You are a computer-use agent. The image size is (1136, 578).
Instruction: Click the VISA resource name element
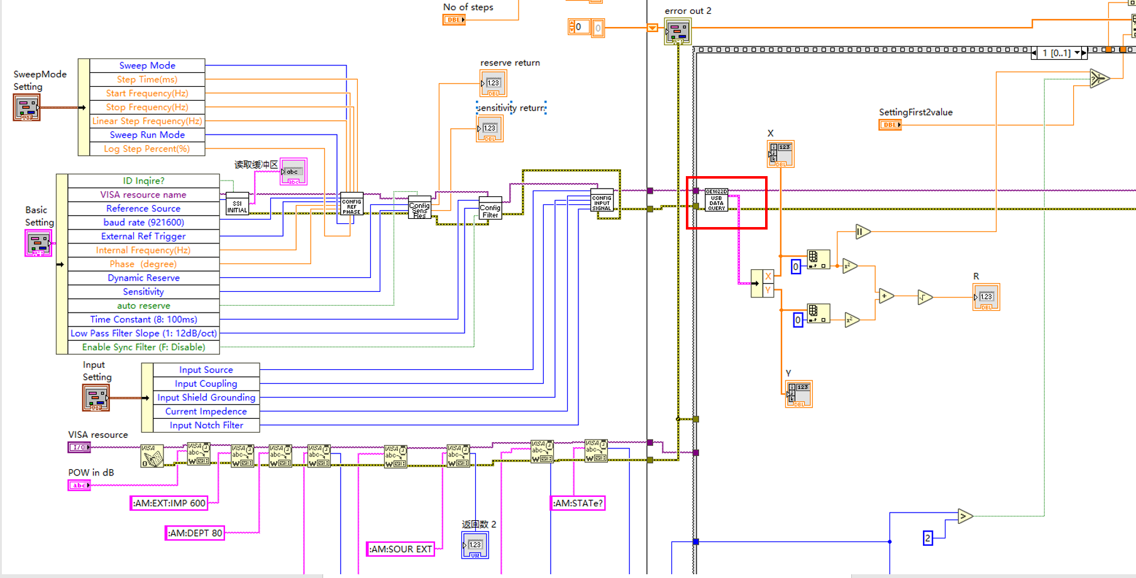[143, 194]
